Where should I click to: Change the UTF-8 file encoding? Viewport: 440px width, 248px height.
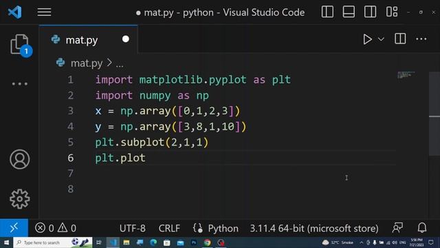pos(133,228)
